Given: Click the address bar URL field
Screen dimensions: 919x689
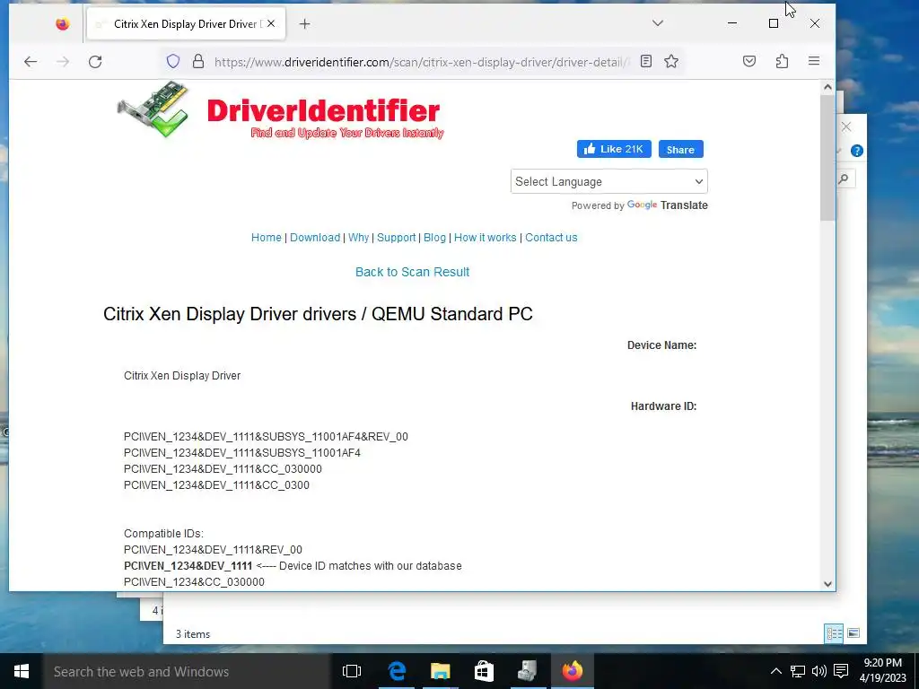Looking at the screenshot, I should point(422,62).
